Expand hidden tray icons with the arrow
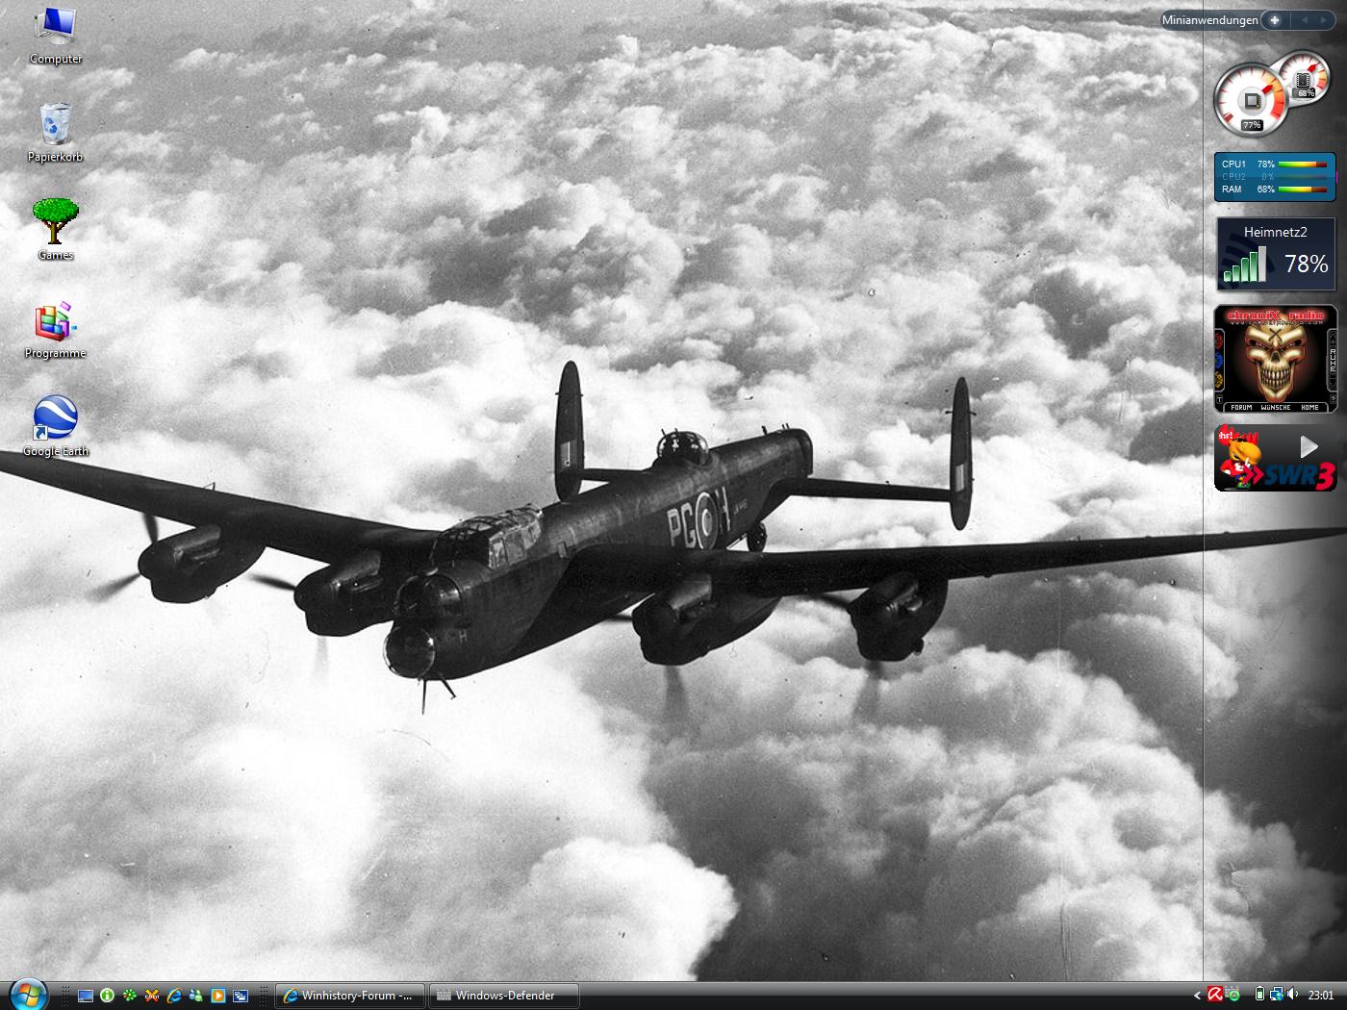The image size is (1347, 1010). coord(1198,996)
